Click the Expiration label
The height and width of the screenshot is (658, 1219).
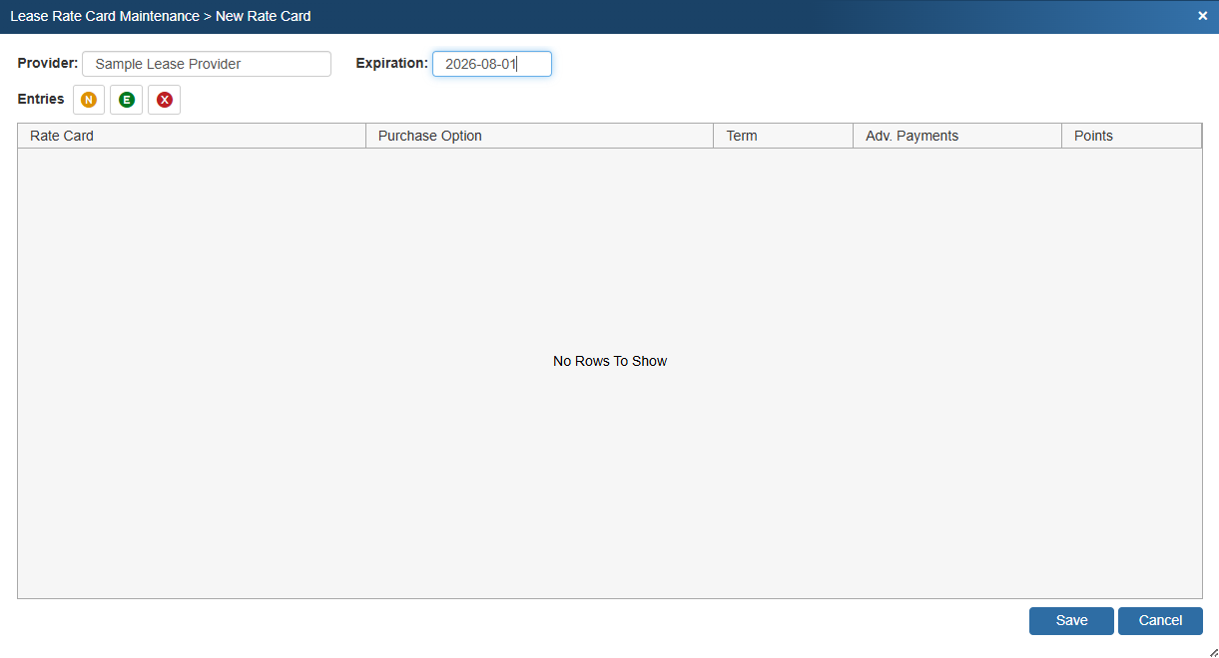[391, 63]
